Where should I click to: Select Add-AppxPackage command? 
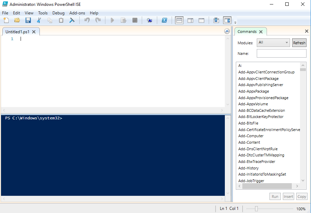pos(254,91)
